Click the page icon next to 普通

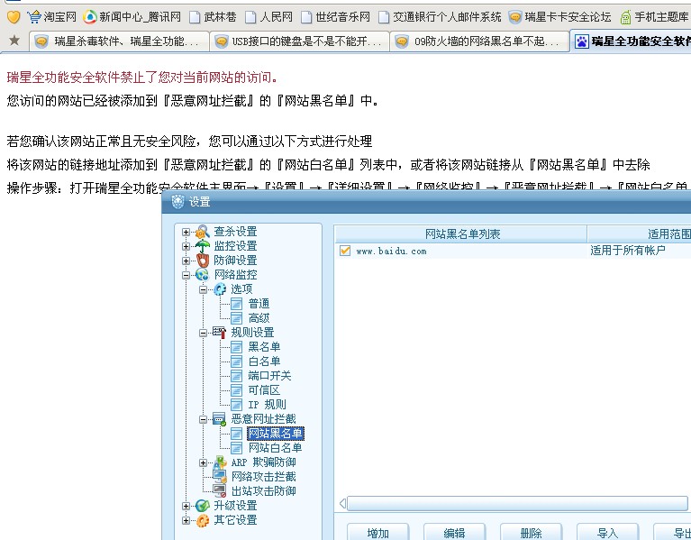(237, 304)
